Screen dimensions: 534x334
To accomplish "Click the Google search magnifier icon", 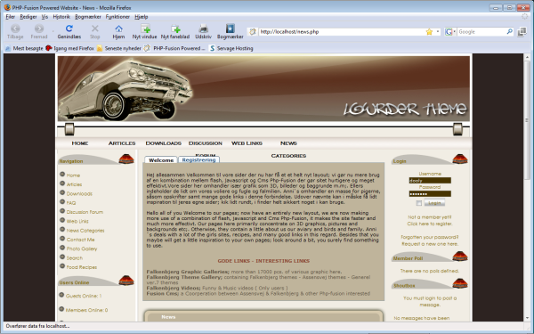I will pos(509,32).
